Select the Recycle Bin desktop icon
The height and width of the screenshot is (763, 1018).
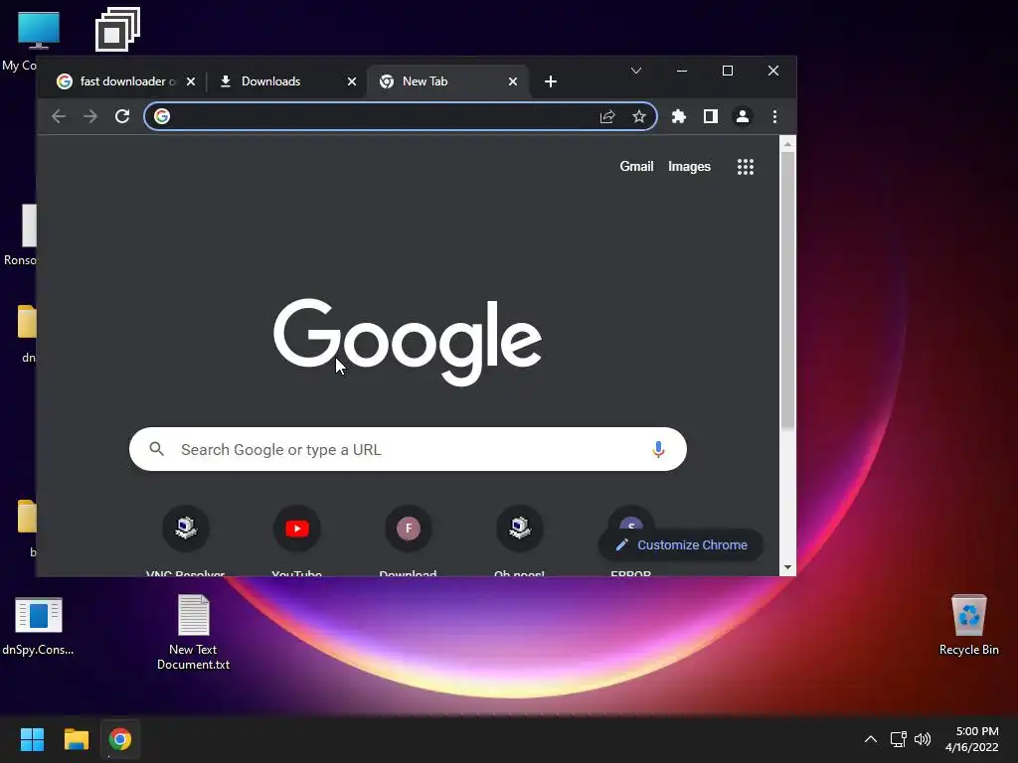[968, 624]
